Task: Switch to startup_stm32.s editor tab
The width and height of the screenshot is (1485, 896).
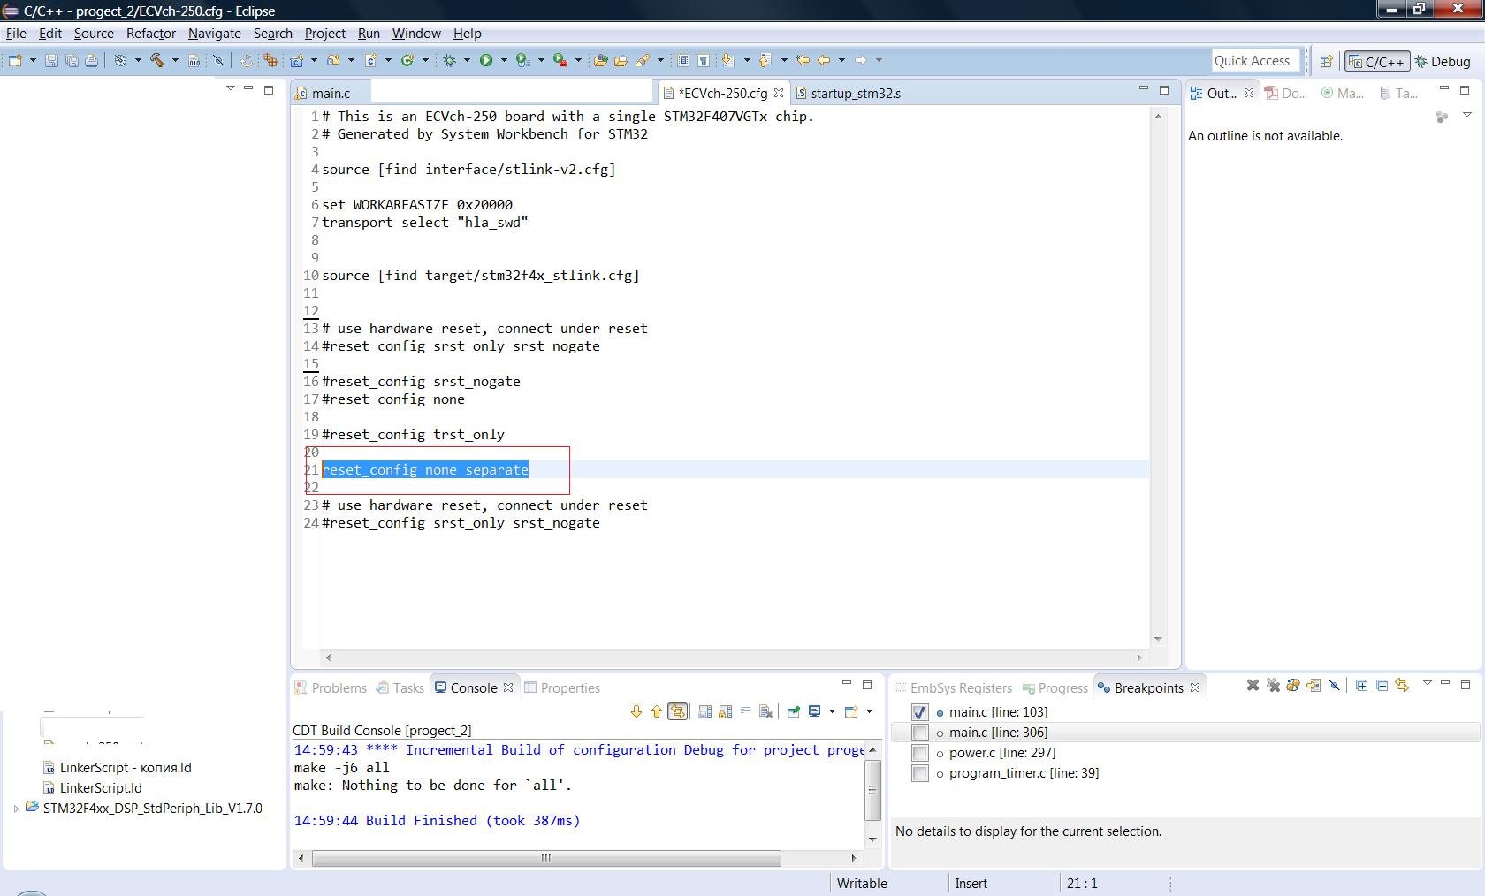Action: coord(855,94)
